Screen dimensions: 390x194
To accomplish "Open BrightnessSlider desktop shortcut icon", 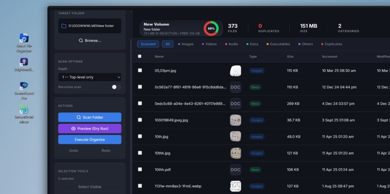I will click(24, 62).
